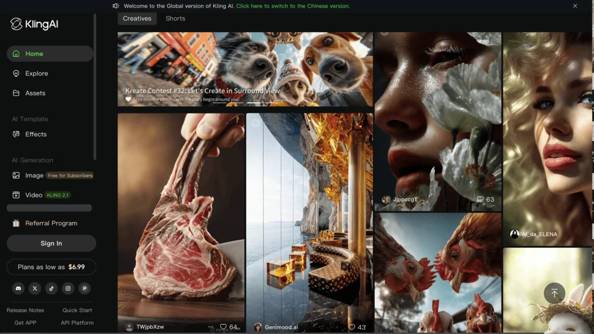Like the Genimood.ai golden lounge image
This screenshot has height=334, width=594.
(352, 327)
